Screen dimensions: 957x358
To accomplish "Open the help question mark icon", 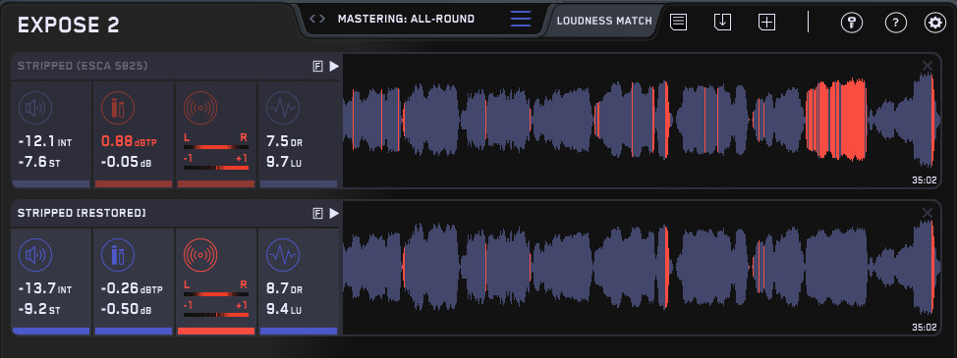I will pos(895,24).
